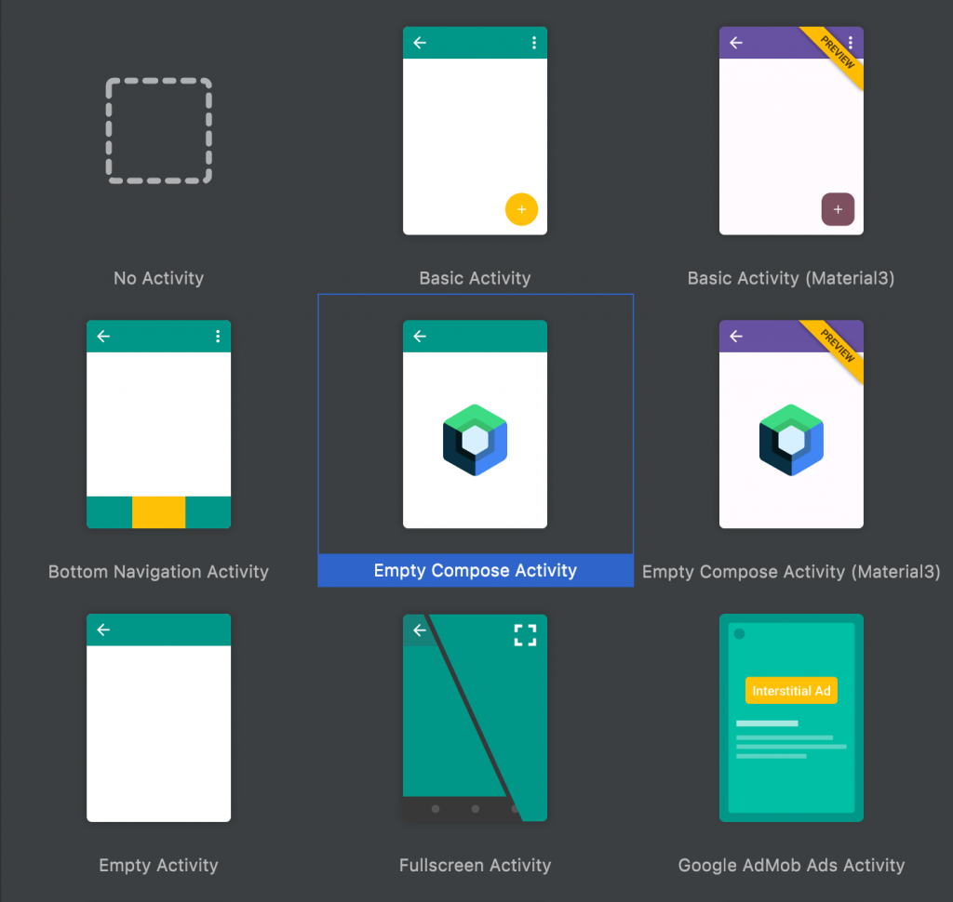Choose Empty Compose Activity (Material3) thumbnail
The image size is (953, 902).
point(791,424)
